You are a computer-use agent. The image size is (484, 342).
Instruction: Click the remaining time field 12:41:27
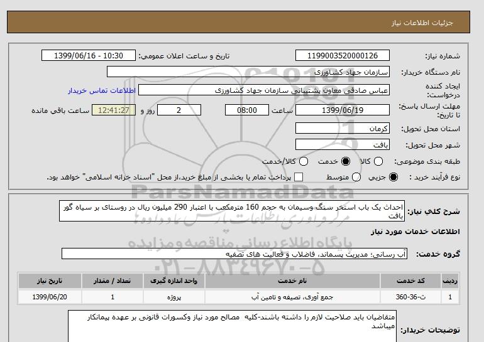pos(114,110)
